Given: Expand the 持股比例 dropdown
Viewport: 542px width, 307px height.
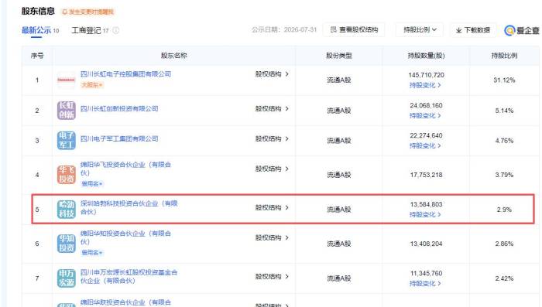Looking at the screenshot, I should click(420, 30).
